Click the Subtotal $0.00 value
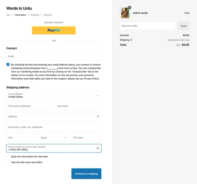Image resolution: width=197 pixels, height=184 pixels. tap(186, 35)
